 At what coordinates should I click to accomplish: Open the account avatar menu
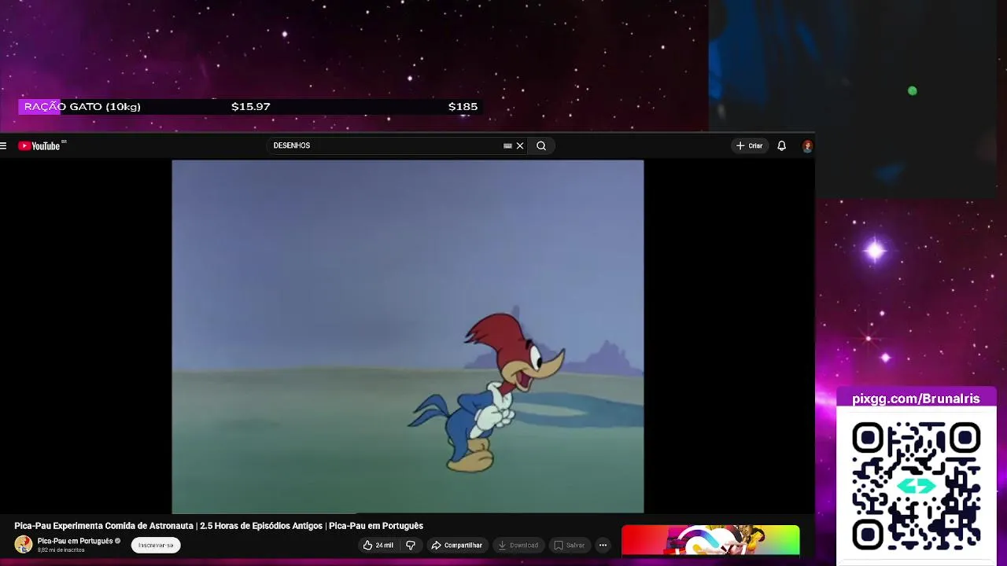(807, 145)
